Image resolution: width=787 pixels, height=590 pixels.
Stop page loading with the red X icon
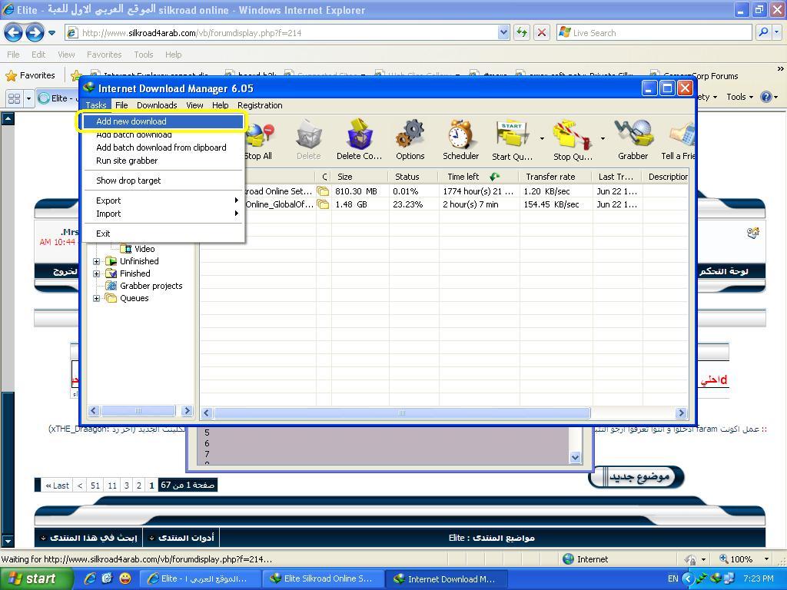[542, 33]
